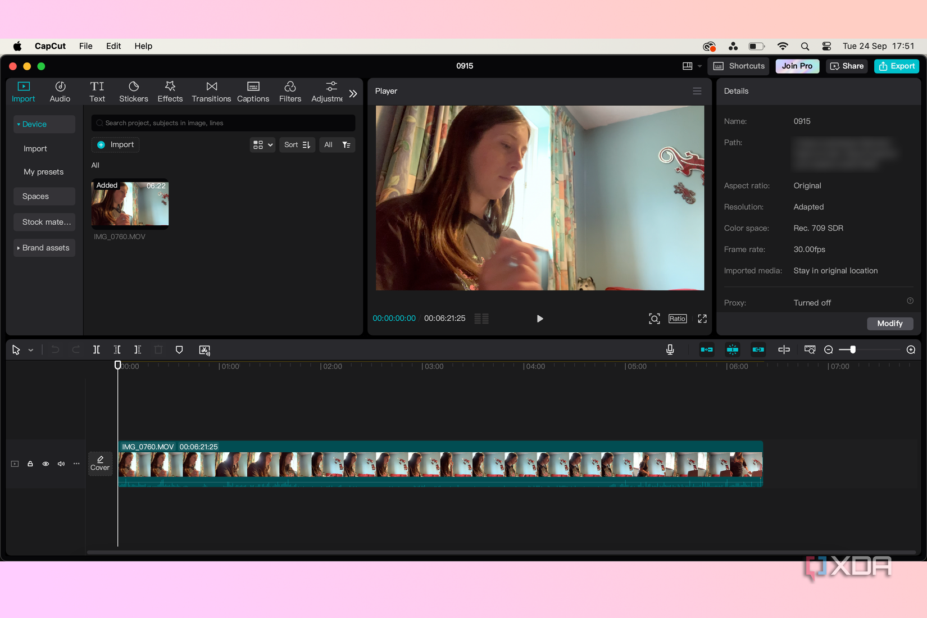Zoom in the timeline with plus icon
This screenshot has height=618, width=927.
click(x=911, y=350)
